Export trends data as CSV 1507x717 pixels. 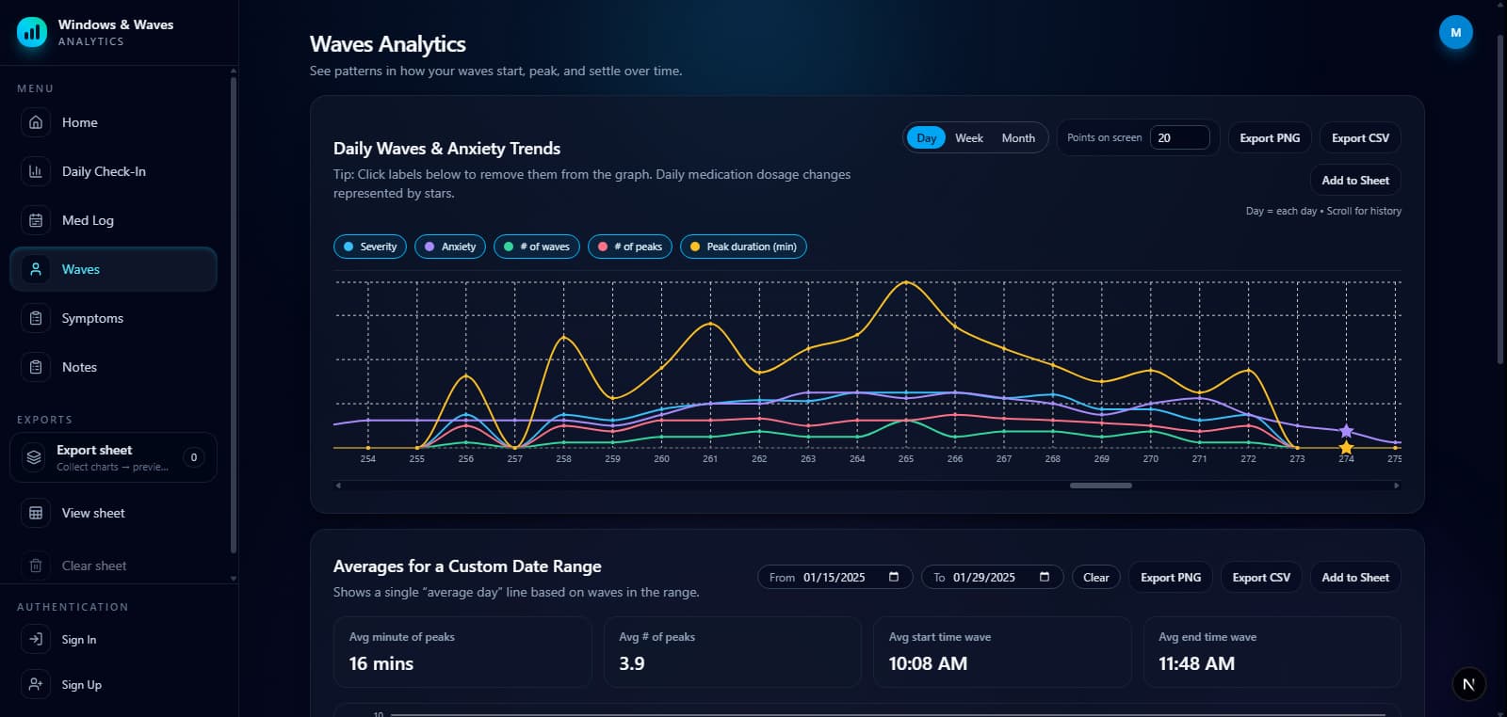[1360, 137]
